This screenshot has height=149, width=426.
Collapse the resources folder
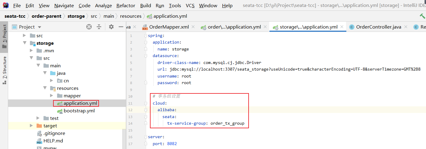(x=45, y=88)
